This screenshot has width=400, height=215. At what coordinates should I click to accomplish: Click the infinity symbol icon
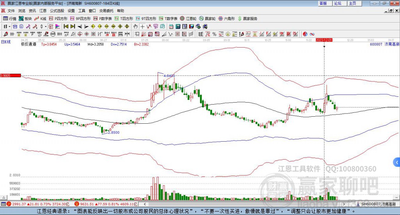pyautogui.click(x=312, y=34)
